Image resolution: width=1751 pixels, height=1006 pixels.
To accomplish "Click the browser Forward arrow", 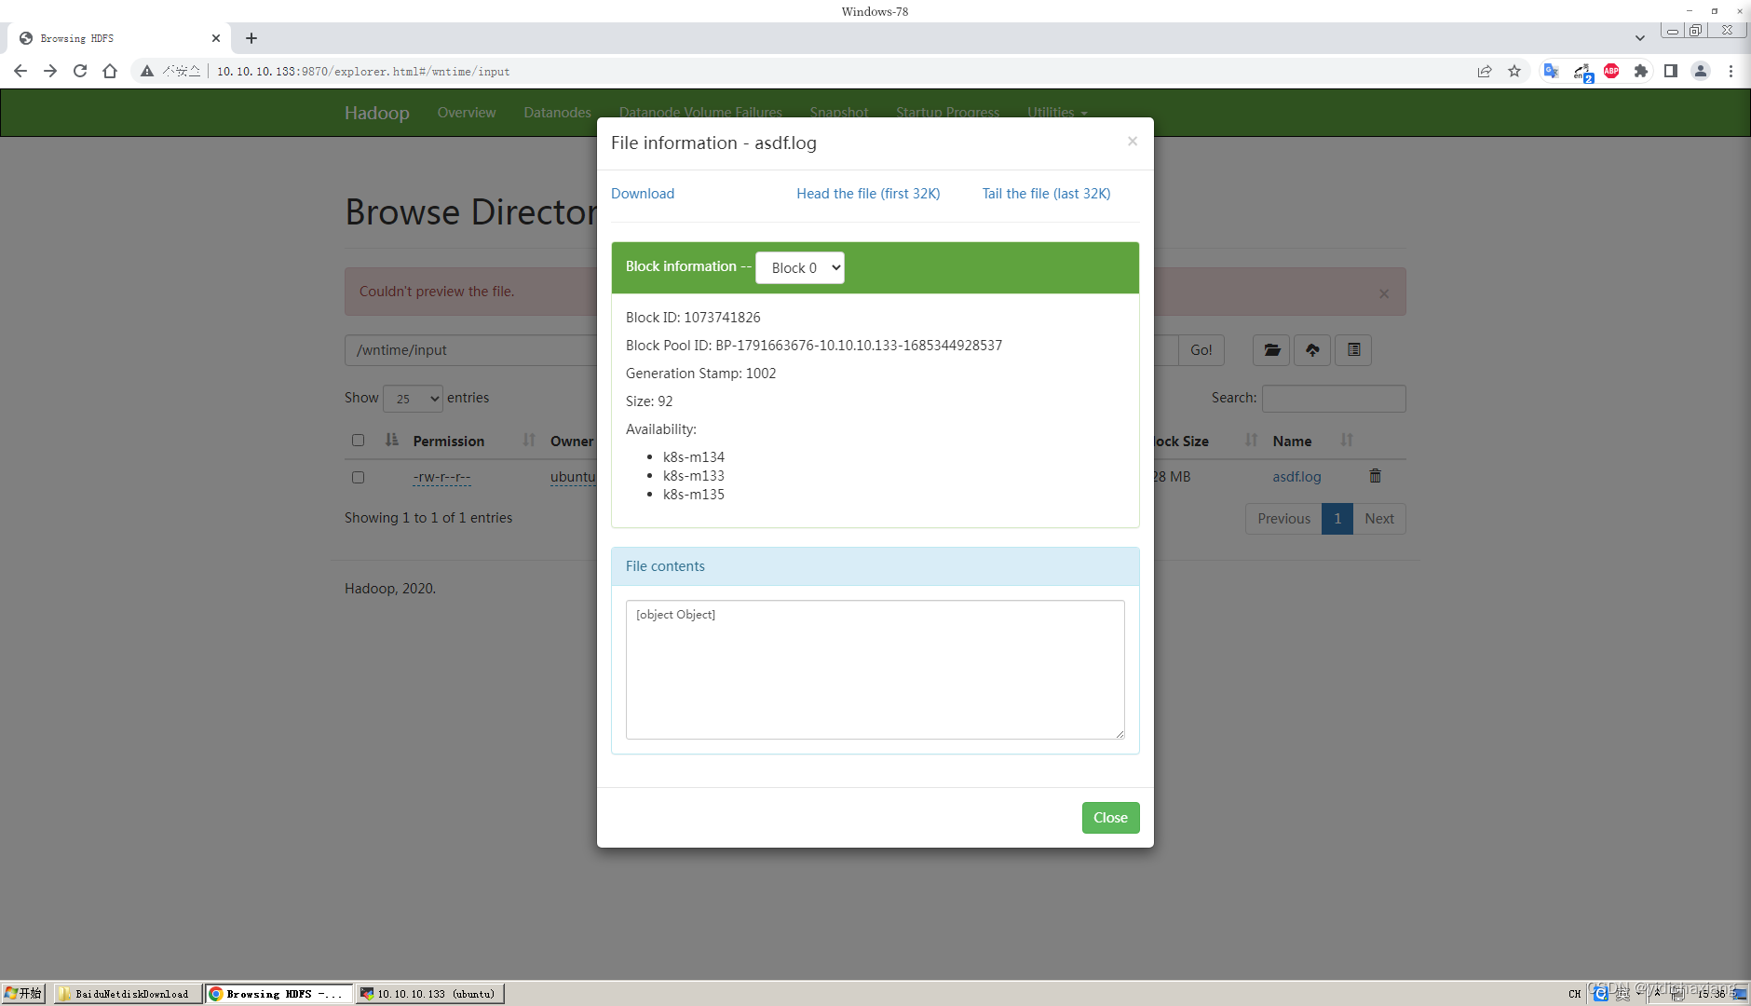I will click(50, 71).
